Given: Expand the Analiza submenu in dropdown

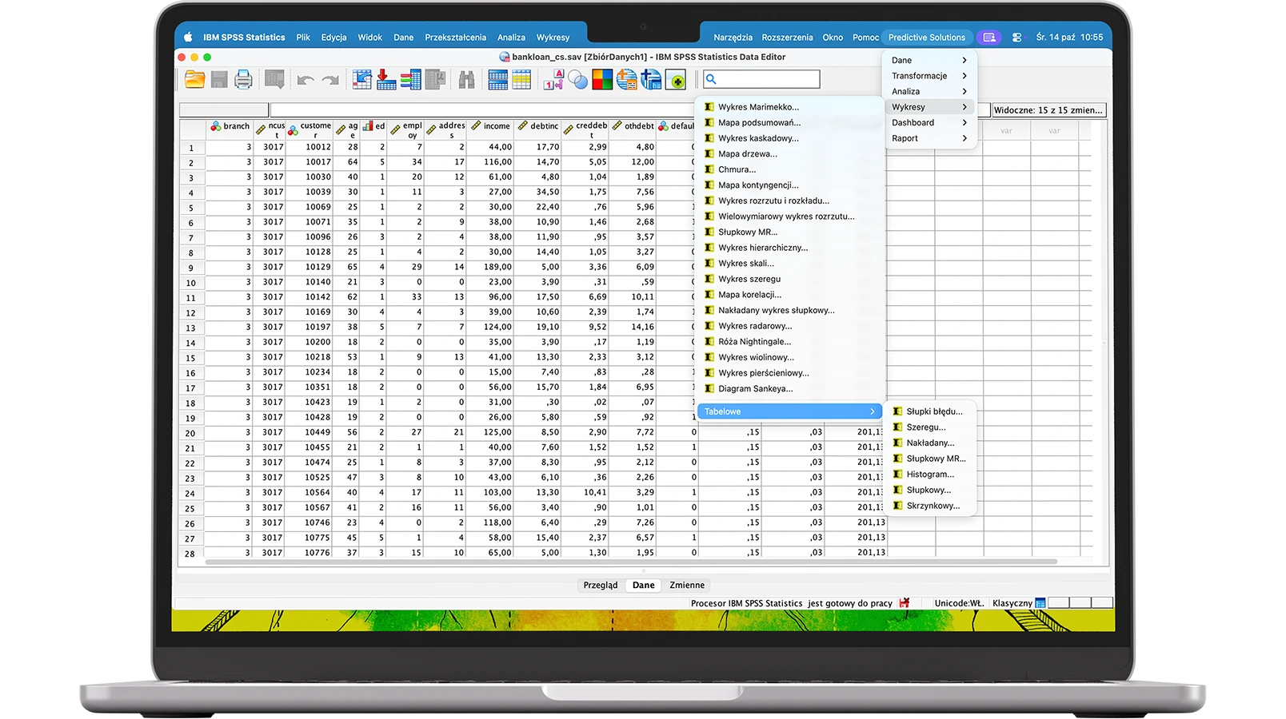Looking at the screenshot, I should coord(930,91).
